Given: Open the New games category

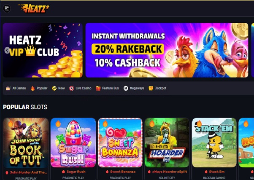Looking at the screenshot, I should pos(58,88).
